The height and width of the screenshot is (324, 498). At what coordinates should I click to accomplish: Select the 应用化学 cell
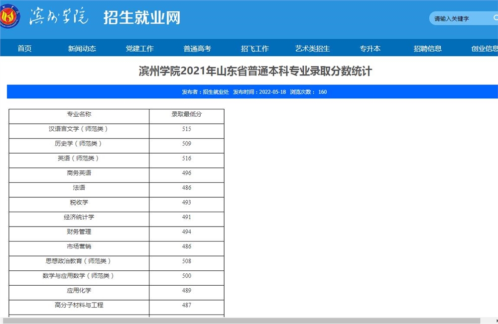(x=79, y=293)
